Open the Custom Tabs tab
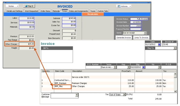Viewport: 180px width, 106px height. pyautogui.click(x=103, y=11)
